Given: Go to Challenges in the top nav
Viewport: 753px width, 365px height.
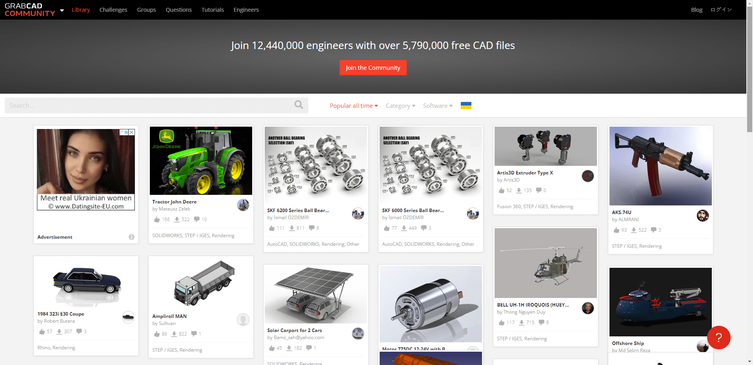Looking at the screenshot, I should [x=113, y=10].
